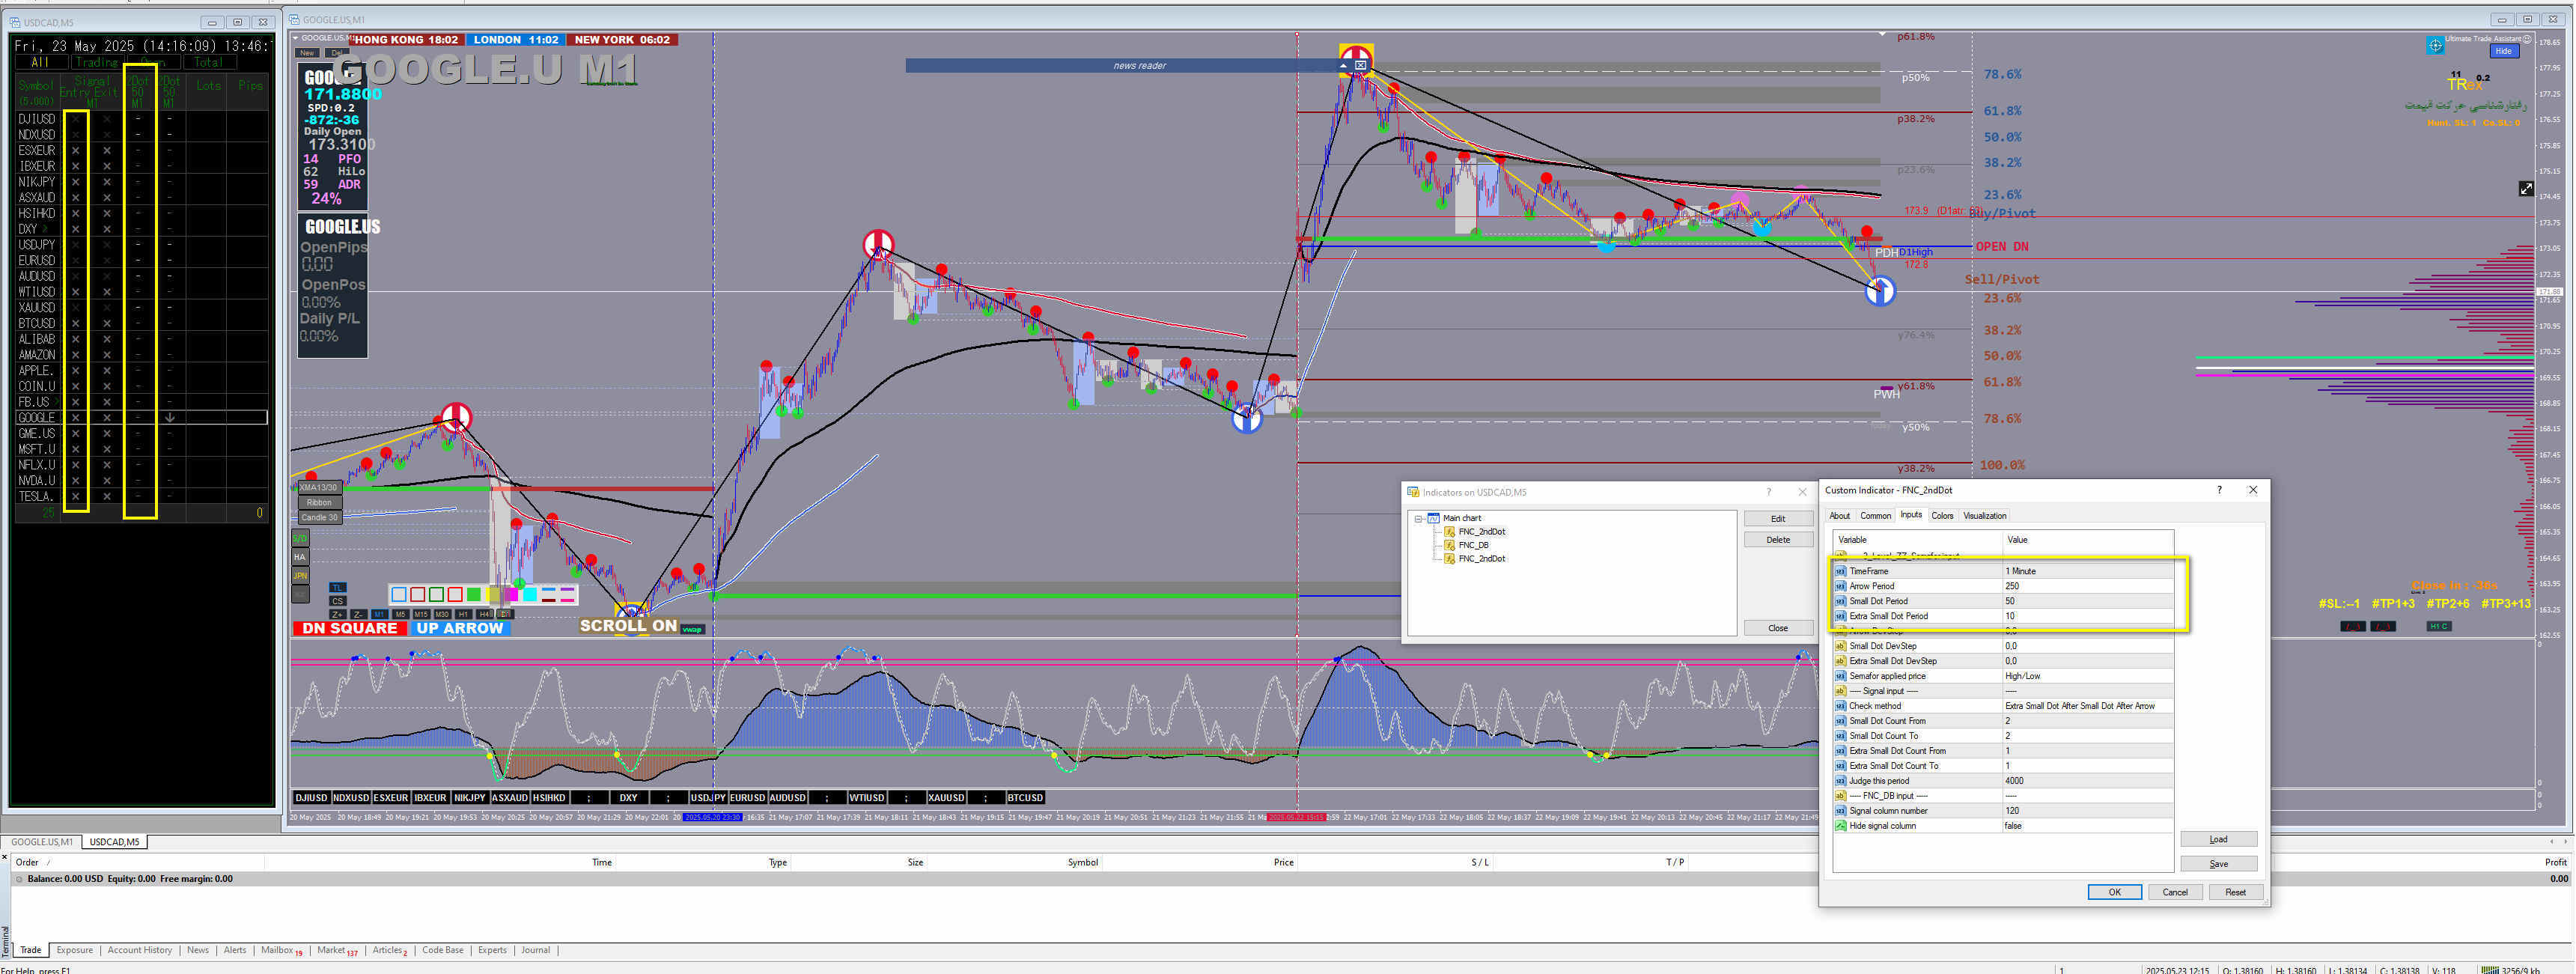Collapse the Main chart tree node
Image resolution: width=2576 pixels, height=974 pixels.
coord(1418,518)
